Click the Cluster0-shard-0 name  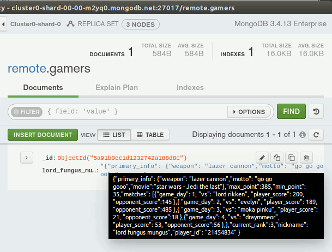[35, 24]
